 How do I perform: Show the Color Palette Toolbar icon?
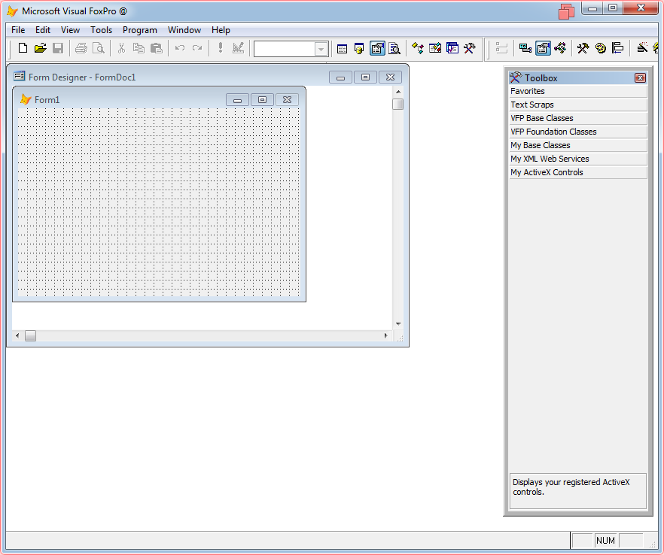pos(601,49)
